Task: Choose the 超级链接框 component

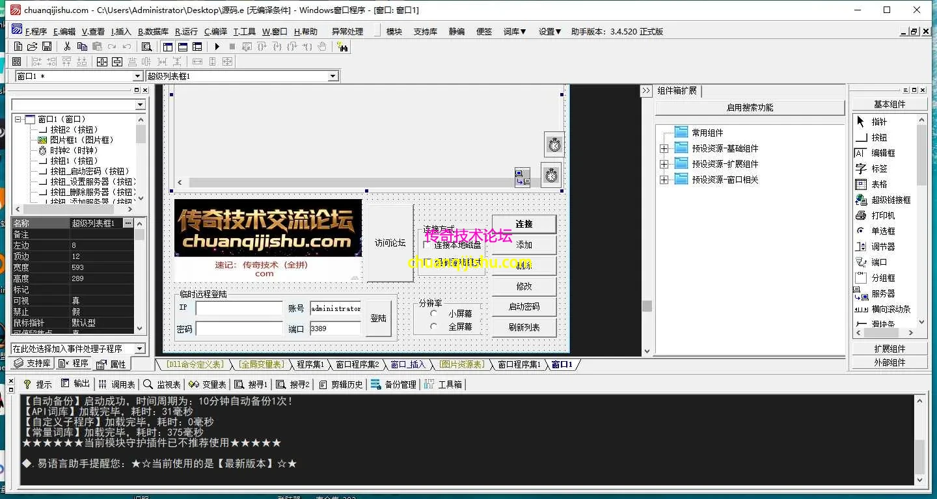Action: pyautogui.click(x=893, y=200)
